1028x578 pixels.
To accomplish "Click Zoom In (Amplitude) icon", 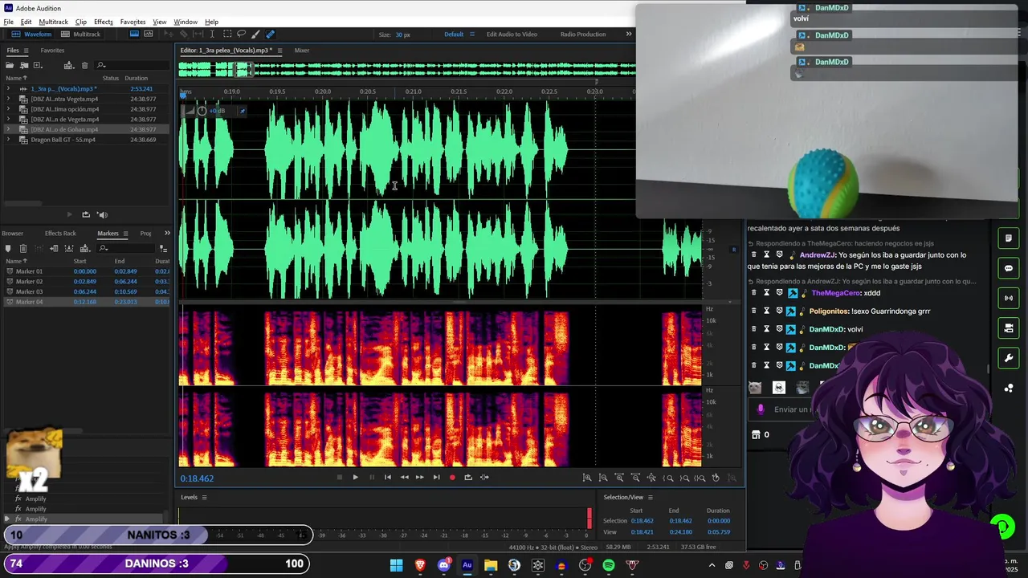I will pos(587,478).
